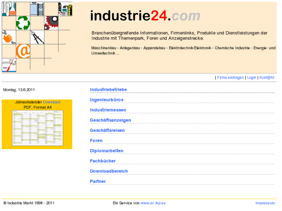Image resolution: width=282 pixels, height=211 pixels.
Task: Open the Fachbücher link
Action: point(103,161)
